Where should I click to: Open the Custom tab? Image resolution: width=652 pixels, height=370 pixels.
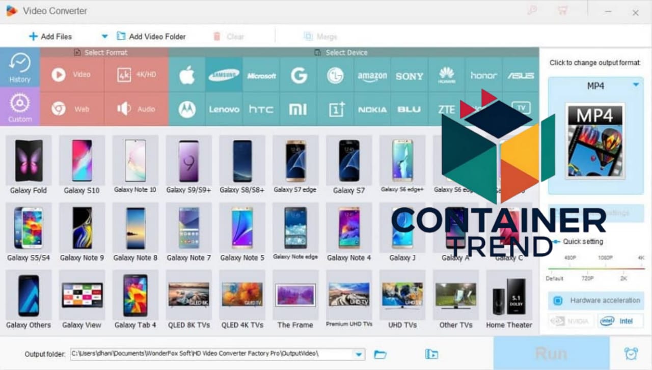pos(20,106)
